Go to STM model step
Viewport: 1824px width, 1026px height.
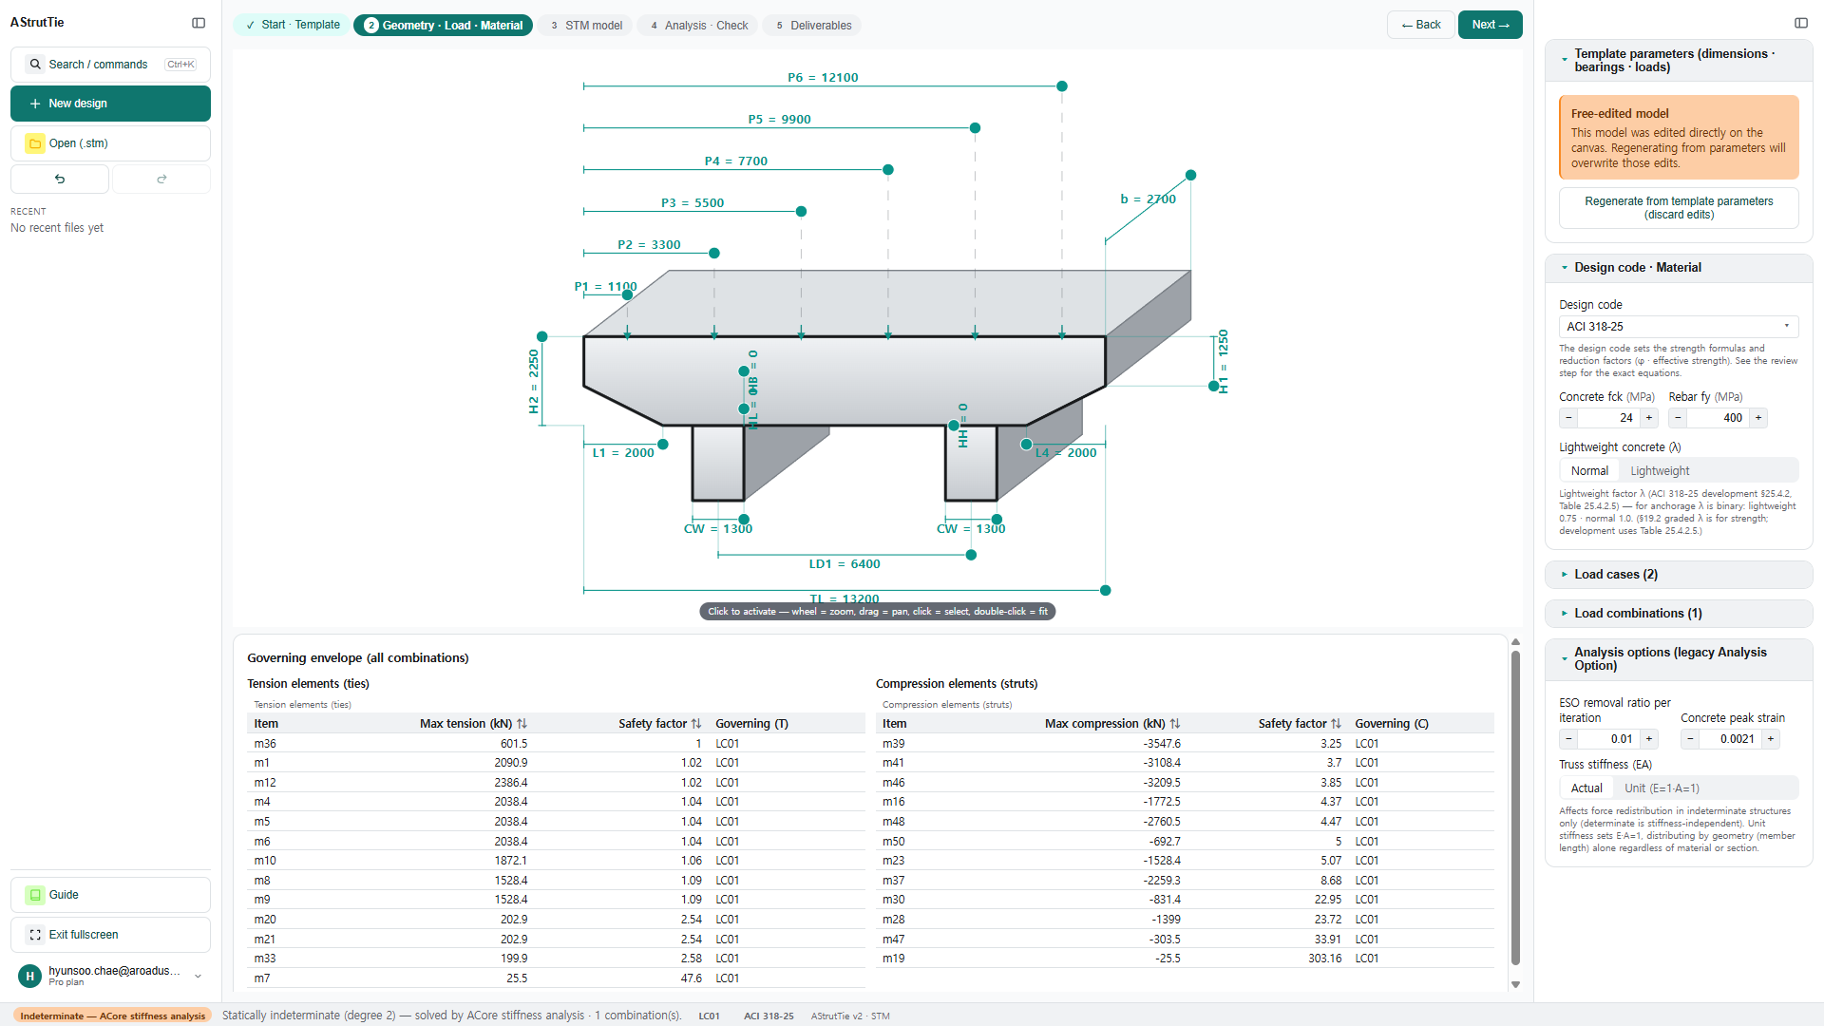point(586,26)
